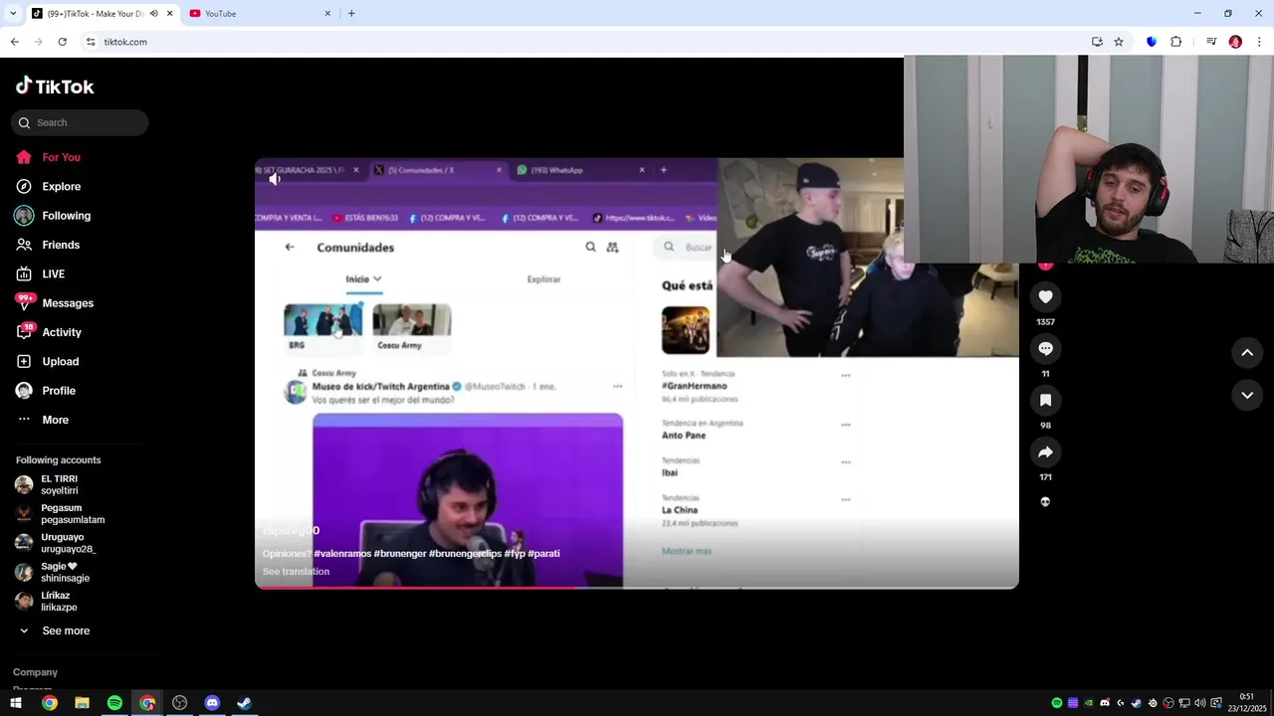Open Pegasum pegasumlatam account
This screenshot has width=1274, height=716.
(60, 513)
